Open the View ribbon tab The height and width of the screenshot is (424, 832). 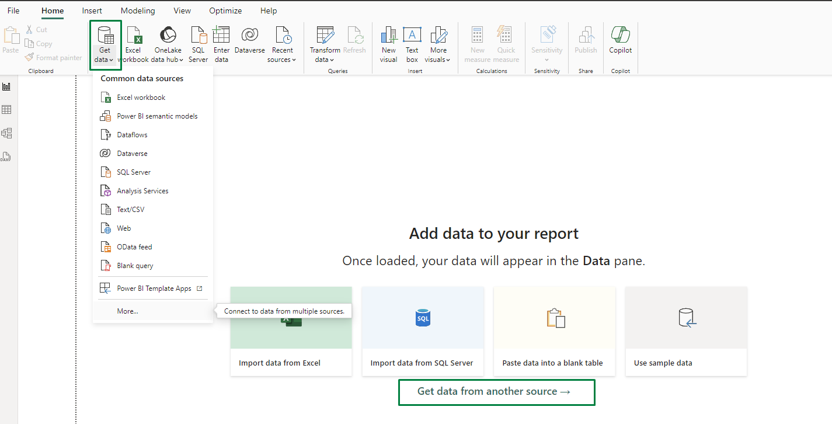(182, 11)
